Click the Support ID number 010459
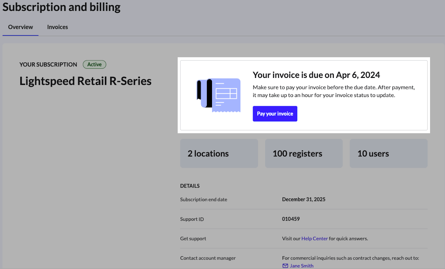445x269 pixels. click(291, 219)
